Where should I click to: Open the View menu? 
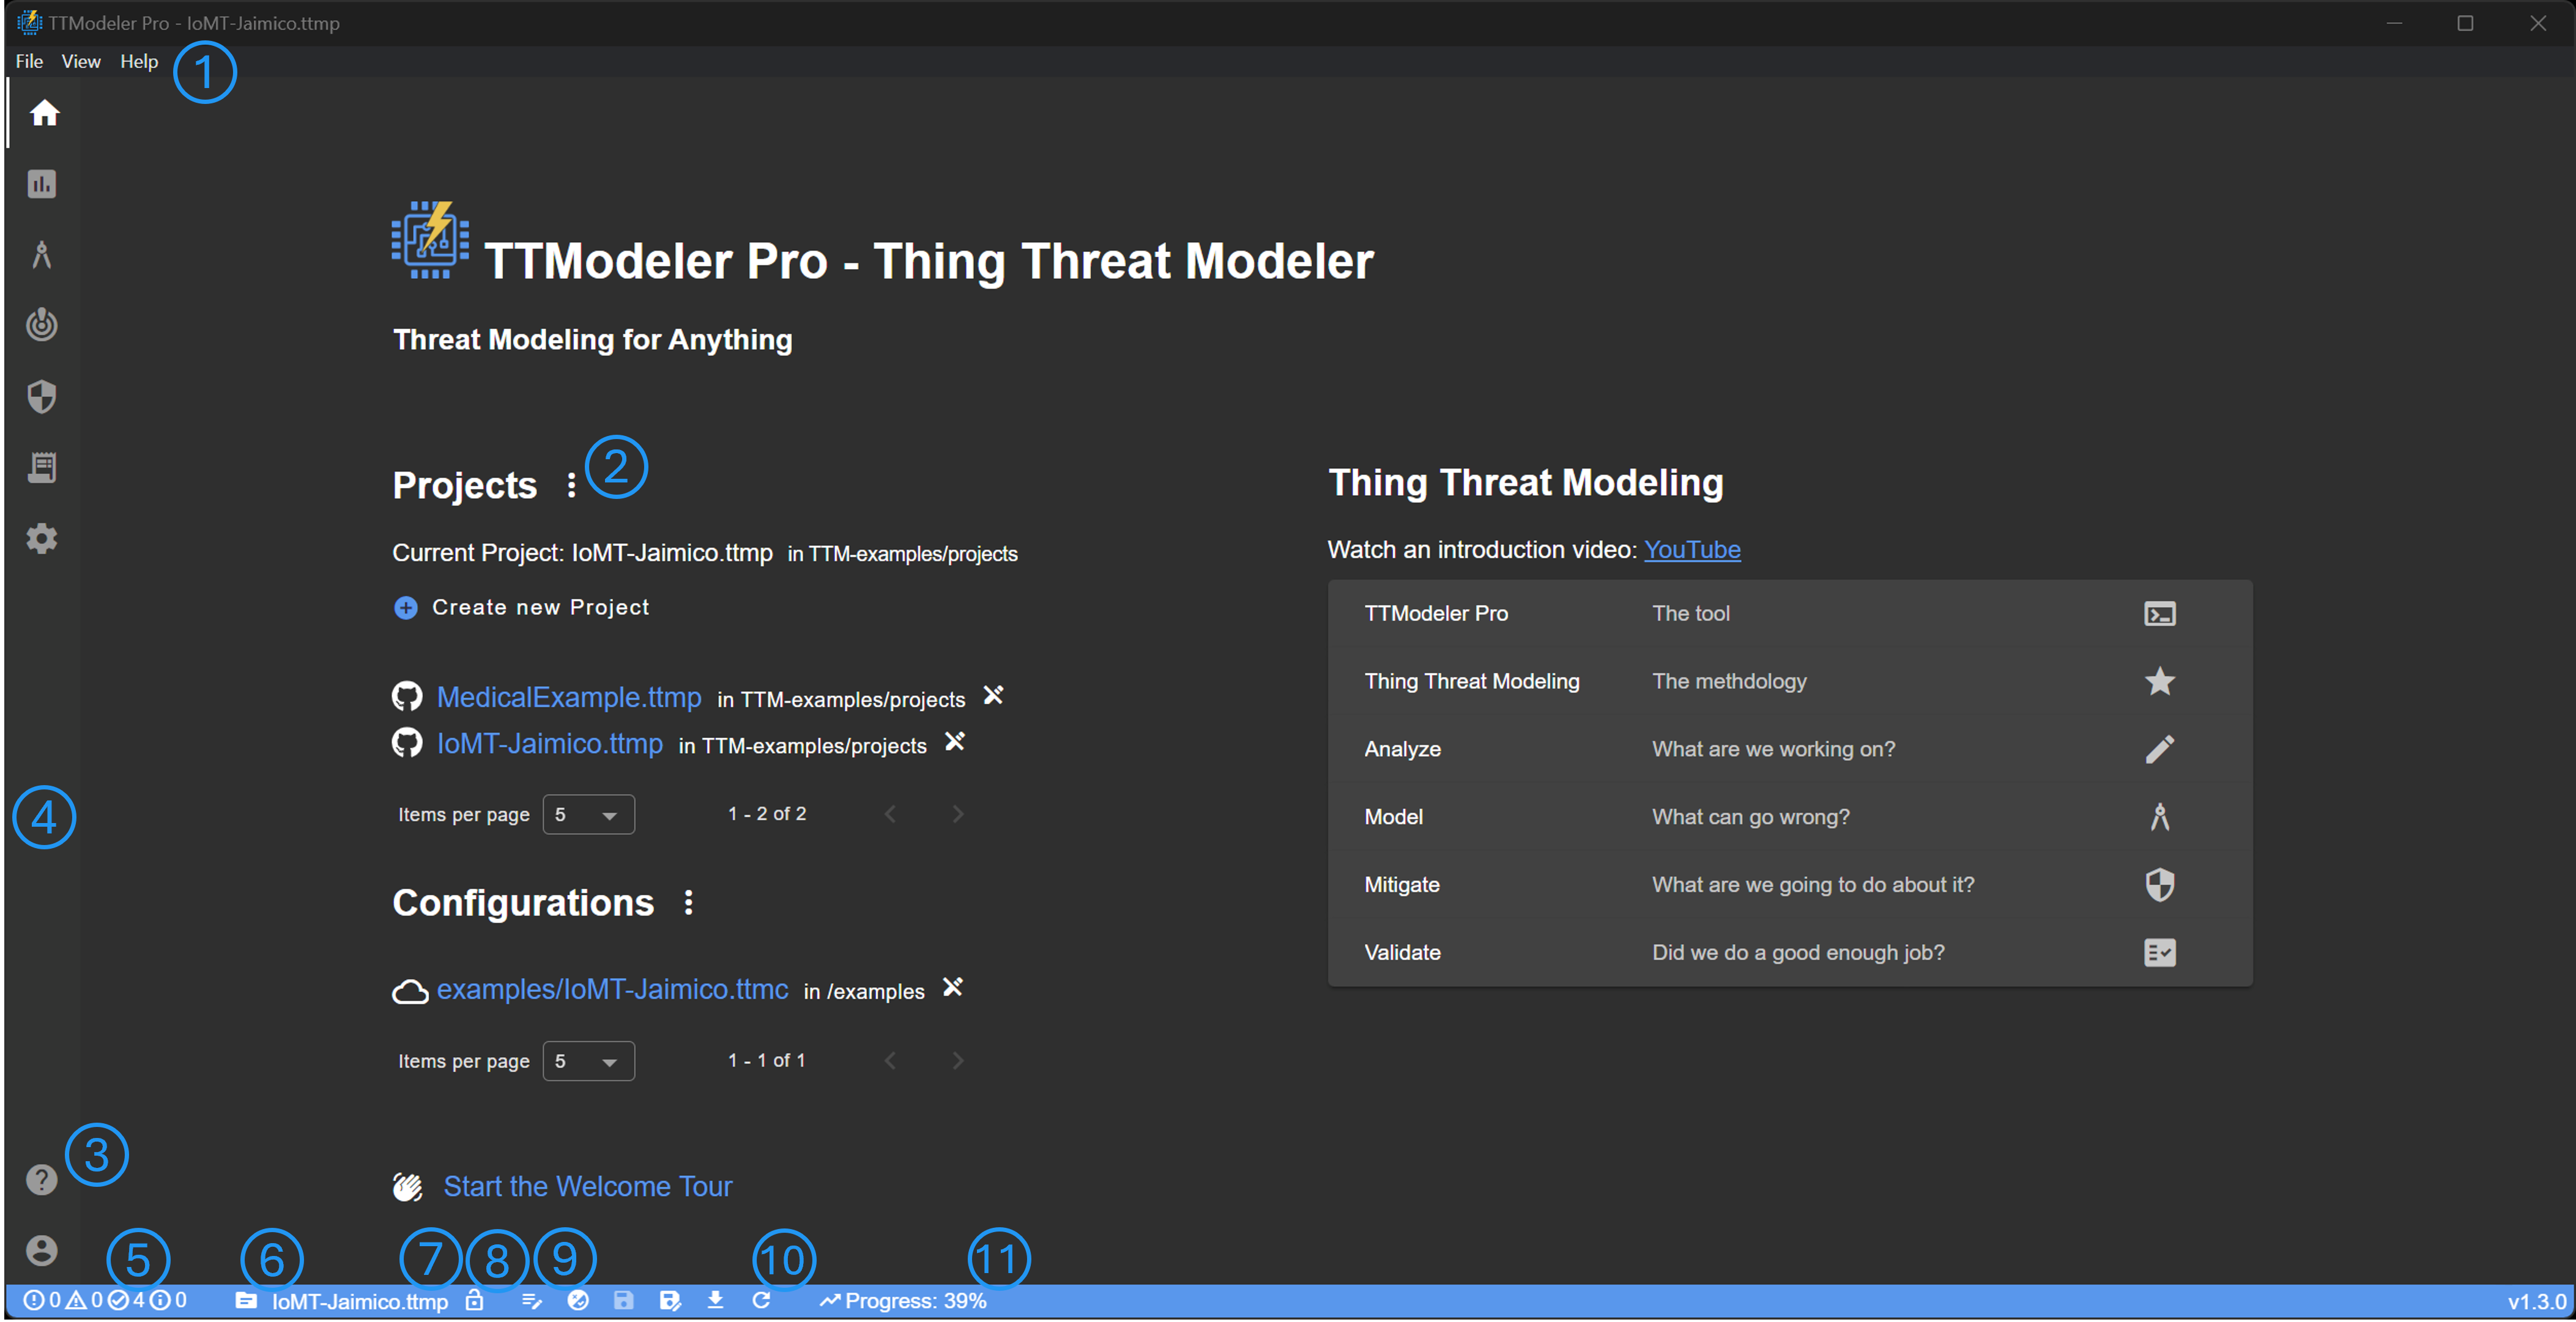coord(81,61)
